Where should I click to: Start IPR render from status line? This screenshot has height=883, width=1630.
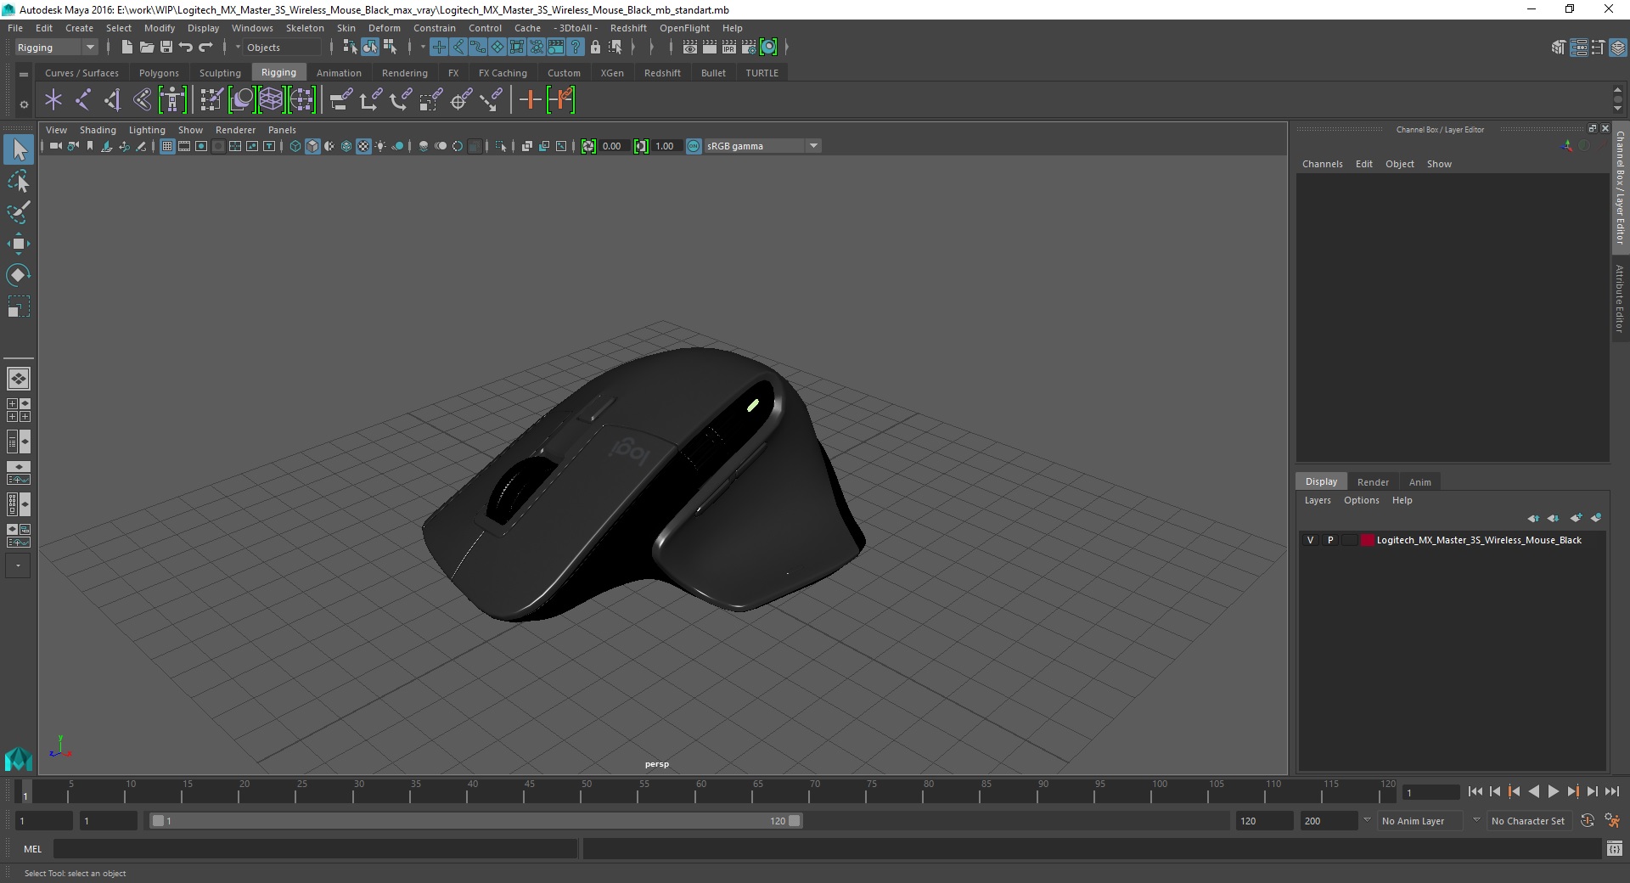[x=729, y=48]
